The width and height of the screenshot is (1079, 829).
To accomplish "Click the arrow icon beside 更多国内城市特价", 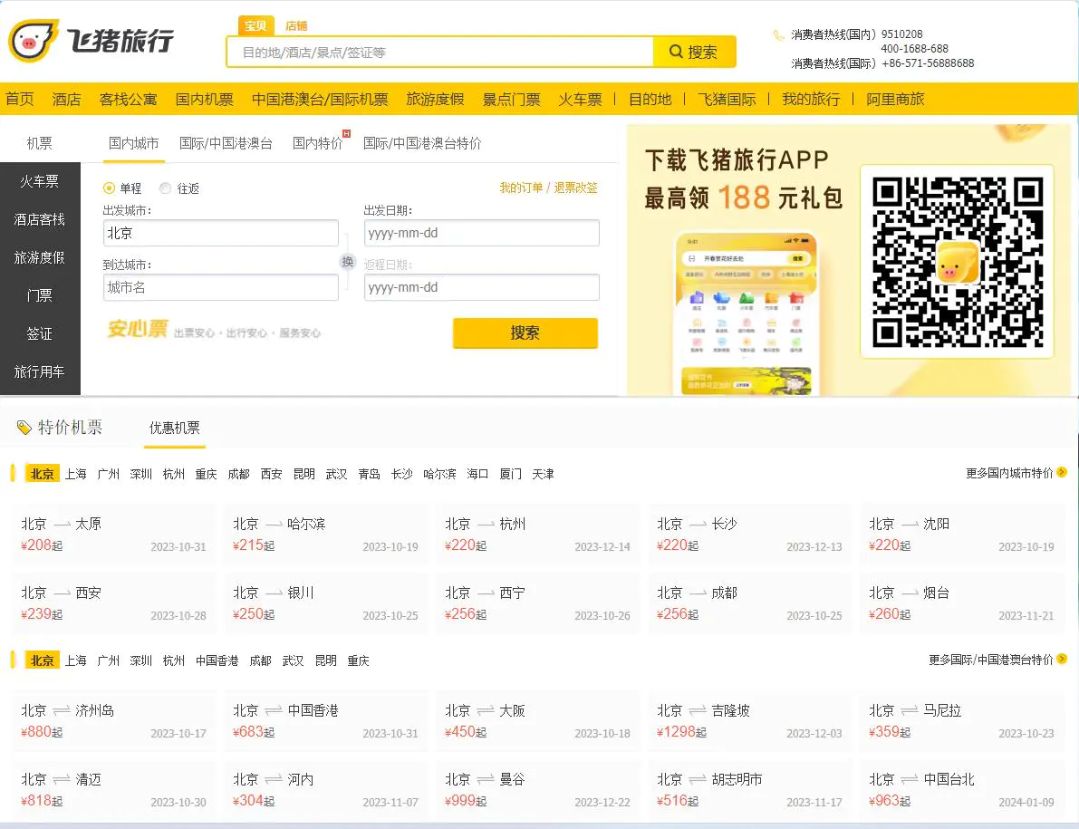I will tap(1062, 473).
